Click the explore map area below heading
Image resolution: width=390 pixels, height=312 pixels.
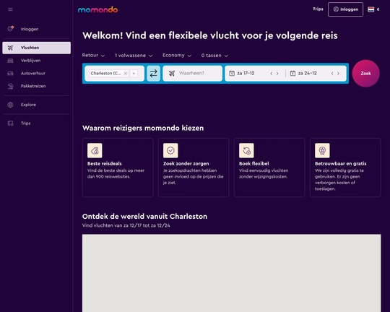tap(231, 273)
